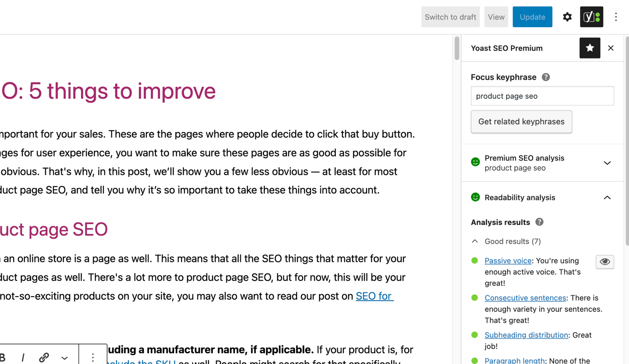
Task: Open more formatting options via the chevron
Action: (65, 358)
